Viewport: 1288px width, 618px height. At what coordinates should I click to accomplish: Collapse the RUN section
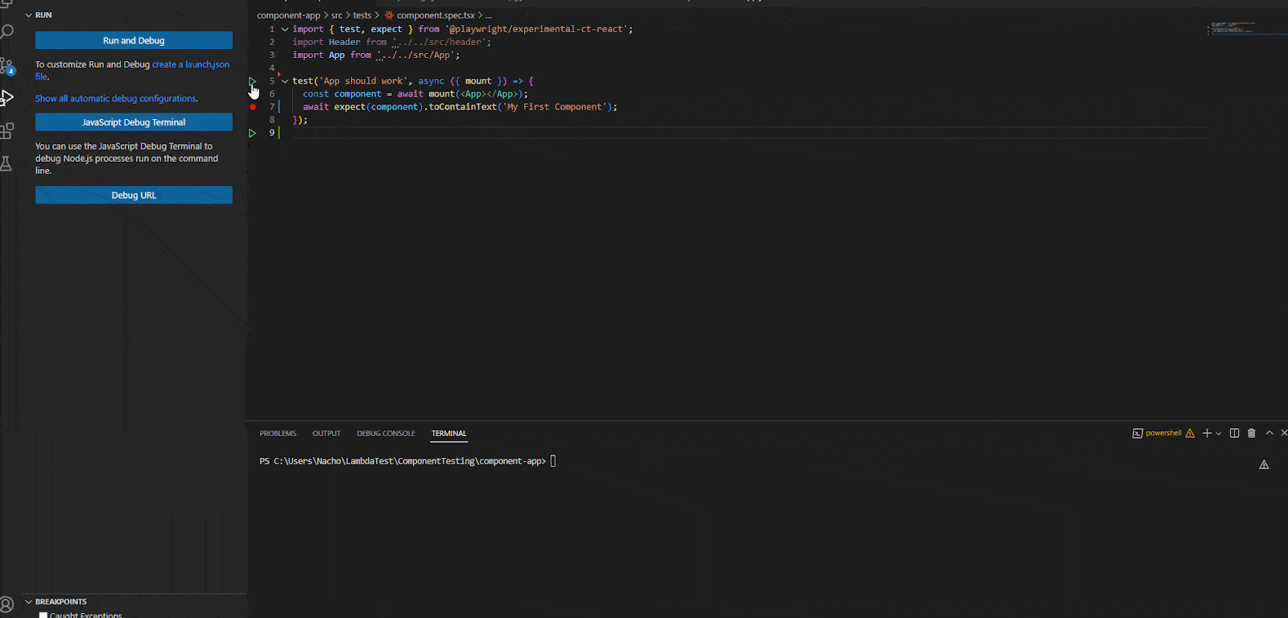[x=28, y=15]
